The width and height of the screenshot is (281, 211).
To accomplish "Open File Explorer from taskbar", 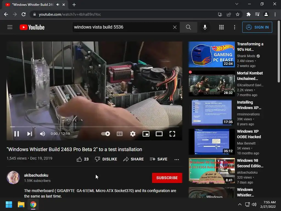I will tap(21, 204).
